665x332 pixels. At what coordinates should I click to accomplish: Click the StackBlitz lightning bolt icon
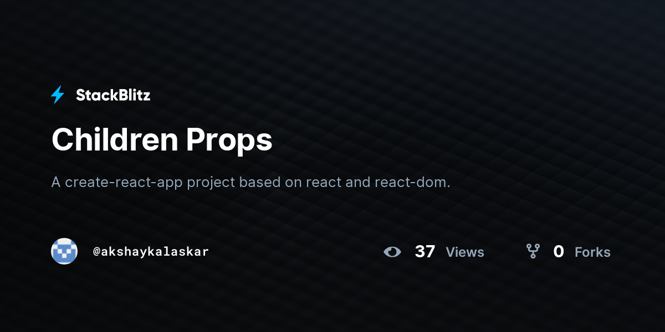pos(58,95)
